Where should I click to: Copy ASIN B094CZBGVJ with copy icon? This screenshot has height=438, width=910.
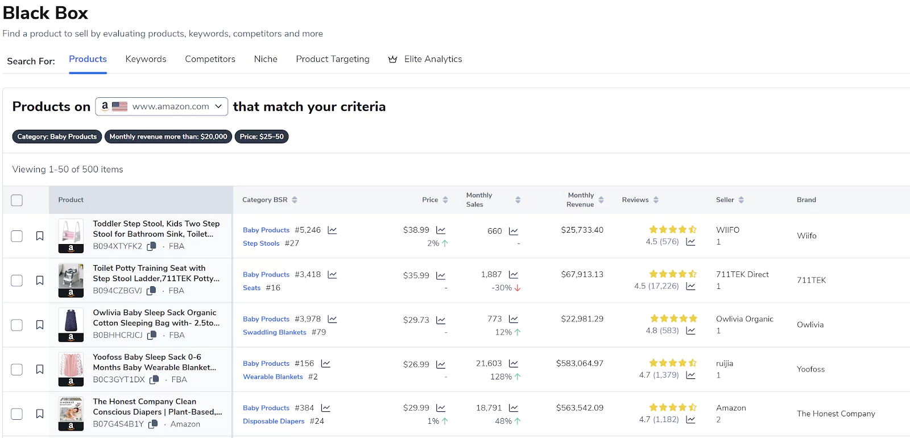pos(151,291)
